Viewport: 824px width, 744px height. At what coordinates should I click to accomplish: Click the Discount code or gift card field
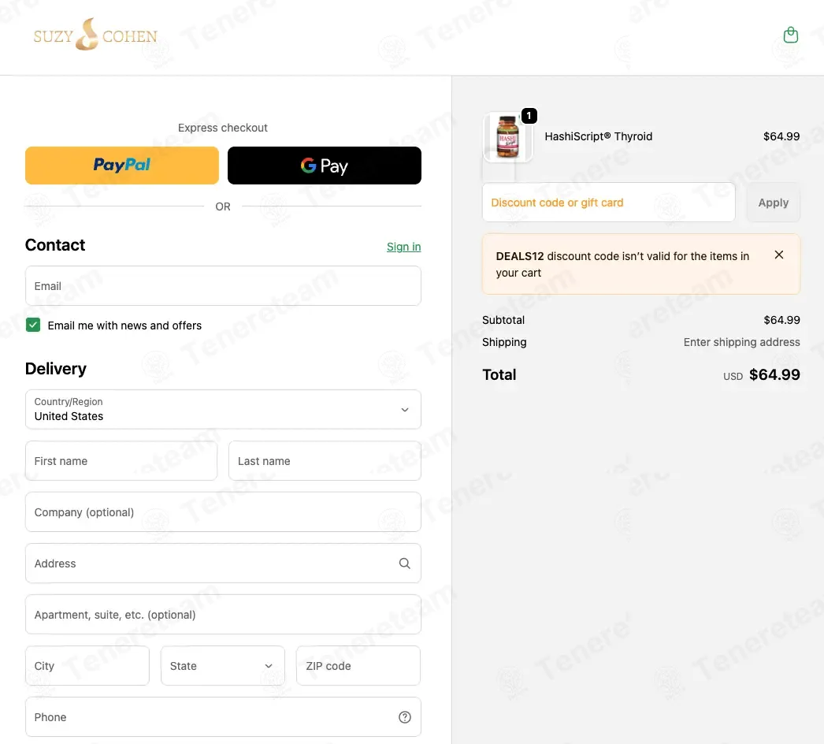[608, 203]
